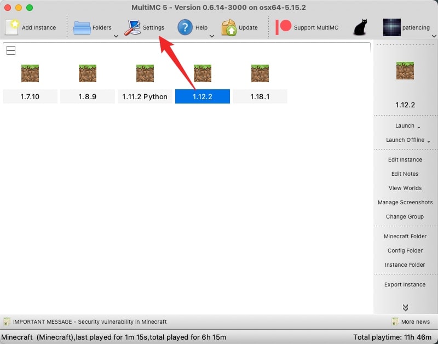
Task: Expand the Folders dropdown arrow
Action: point(116,36)
